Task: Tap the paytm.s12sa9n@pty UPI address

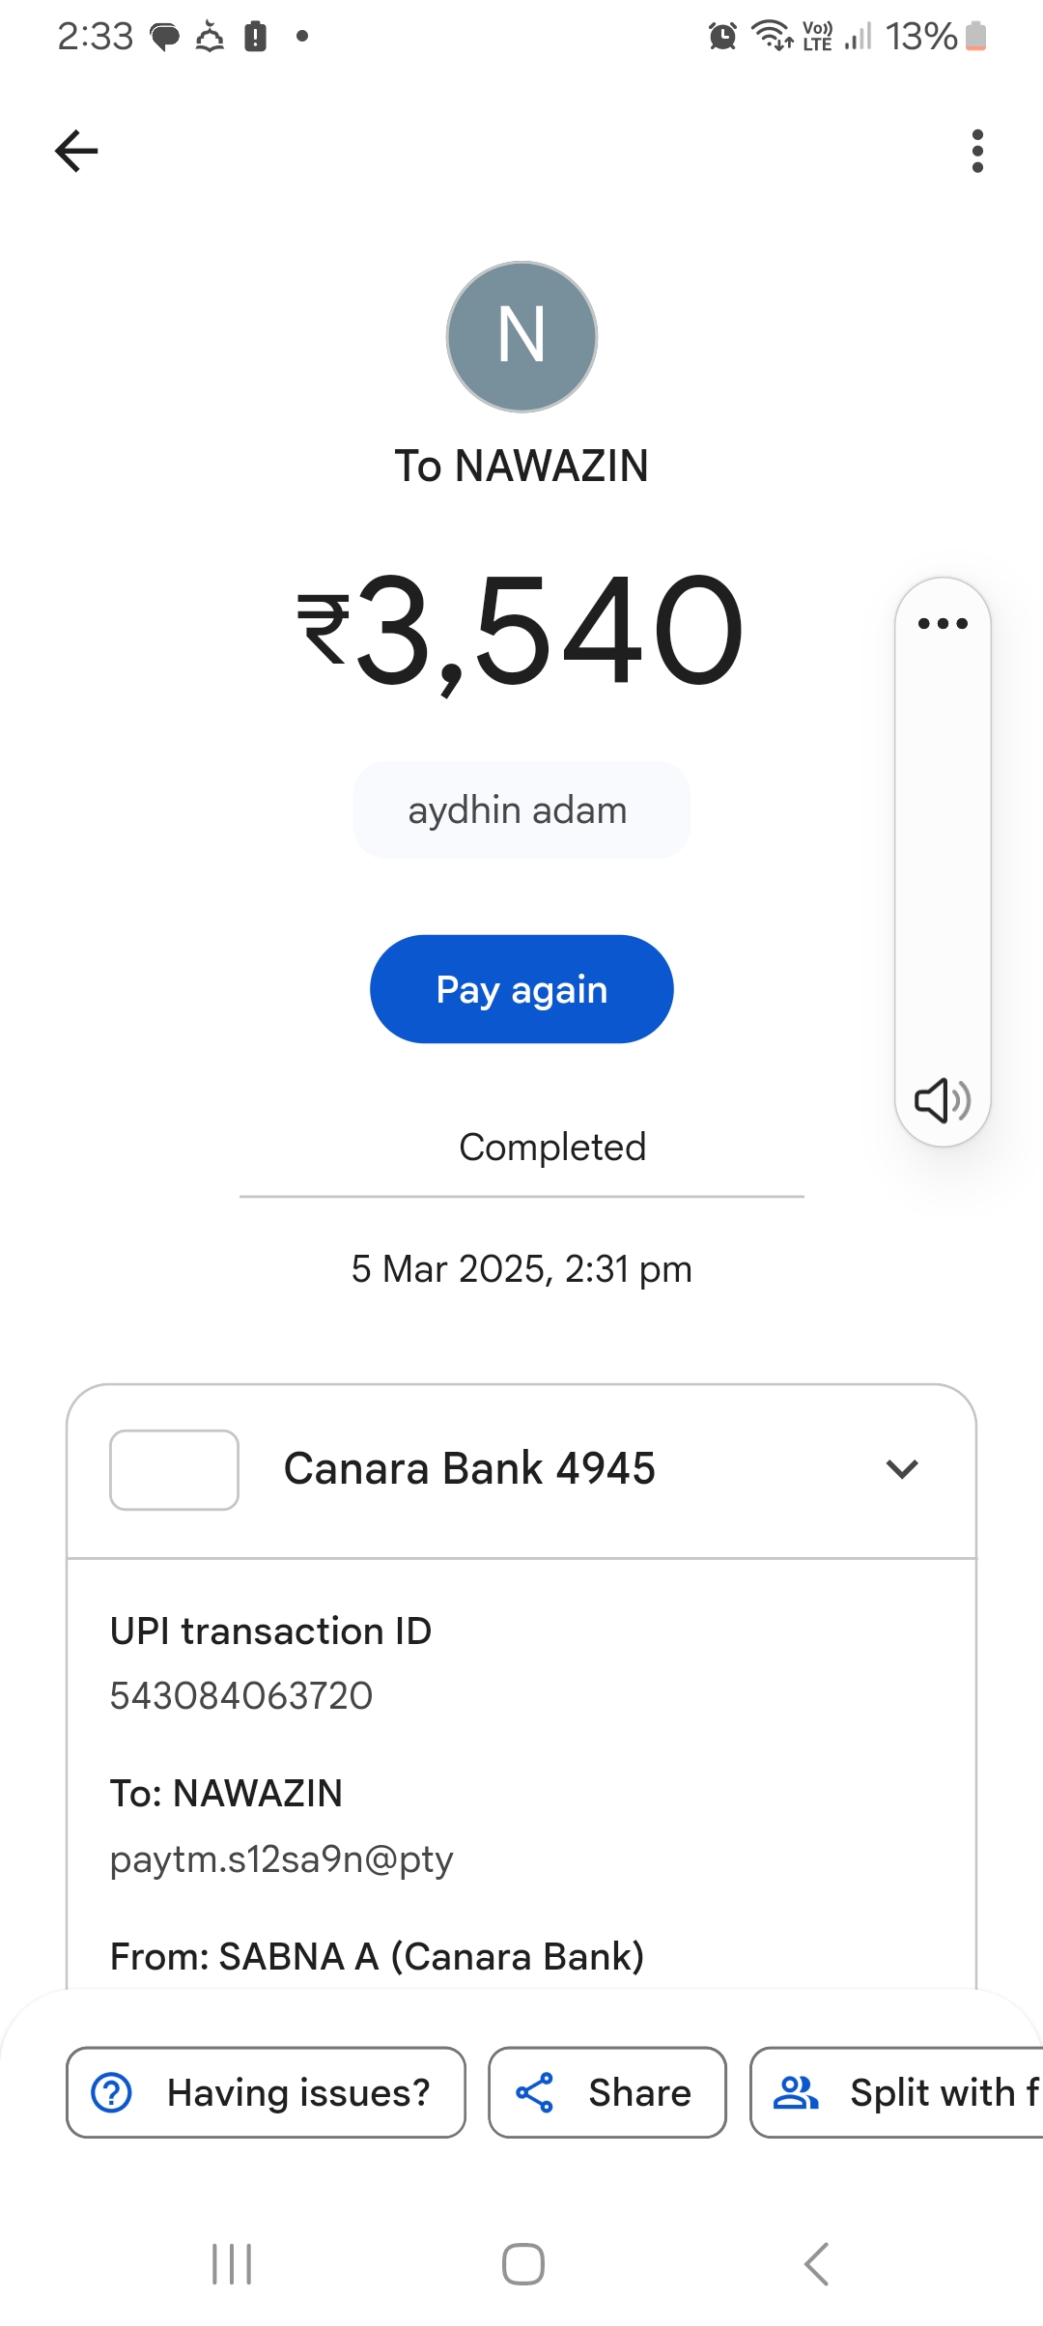Action: tap(281, 1858)
